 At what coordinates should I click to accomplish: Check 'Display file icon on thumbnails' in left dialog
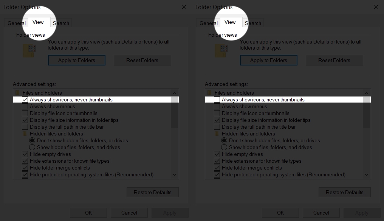[x=25, y=113]
